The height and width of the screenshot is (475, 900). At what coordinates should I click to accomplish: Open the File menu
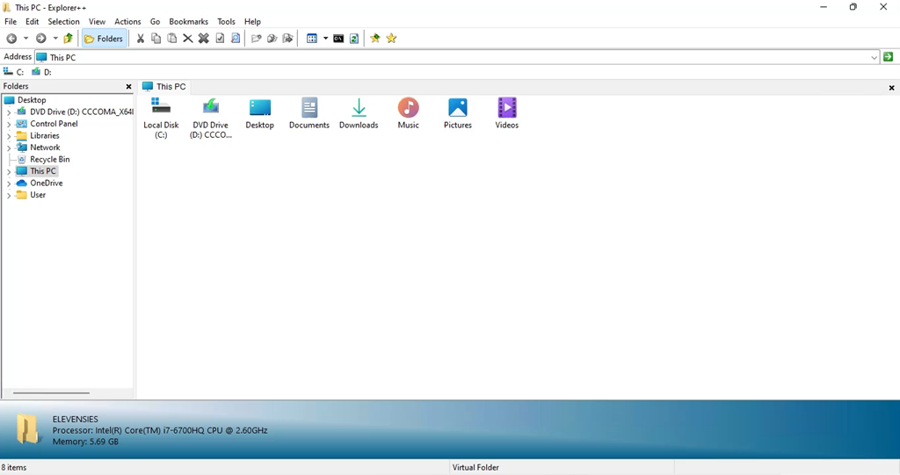[11, 21]
